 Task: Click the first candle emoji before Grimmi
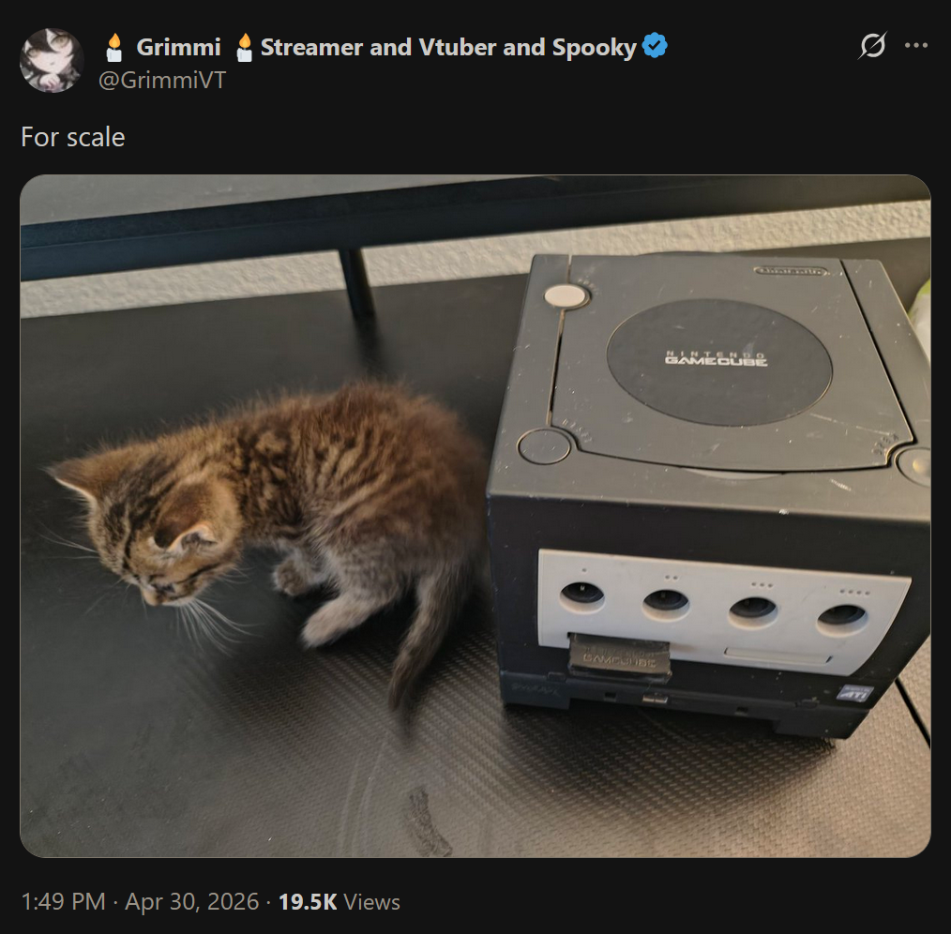(x=114, y=47)
